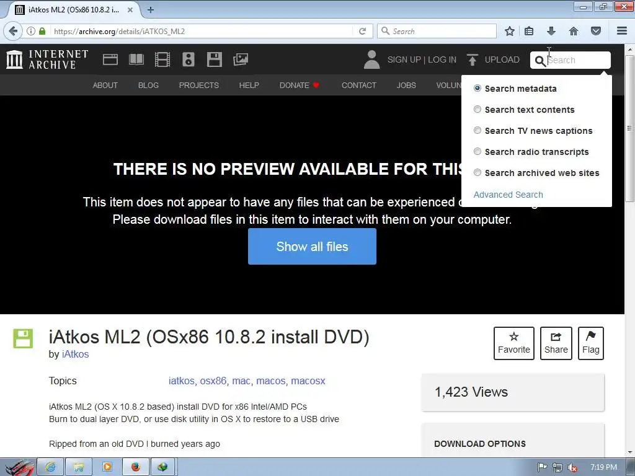This screenshot has width=635, height=476.
Task: Click Show all files button
Action: coord(313,247)
